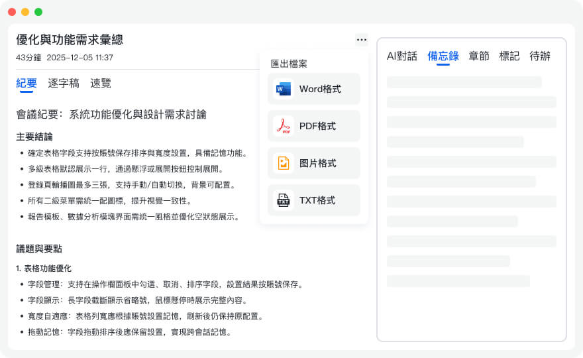Show the 速覽 tab
583x358 pixels.
(101, 83)
